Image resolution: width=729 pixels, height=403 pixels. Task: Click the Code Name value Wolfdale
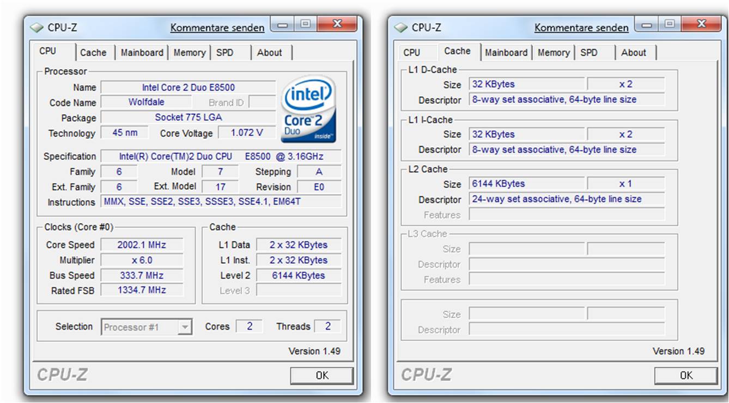(146, 102)
